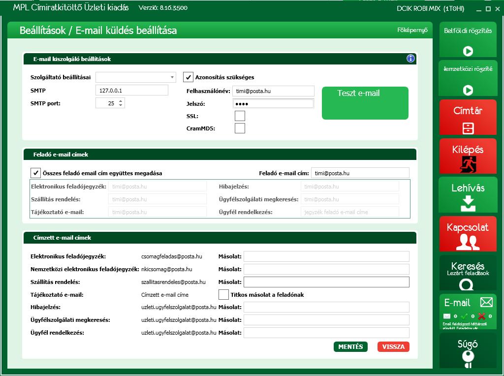The image size is (504, 376).
Task: Click small envelope queued-mail status icon
Action: (447, 316)
